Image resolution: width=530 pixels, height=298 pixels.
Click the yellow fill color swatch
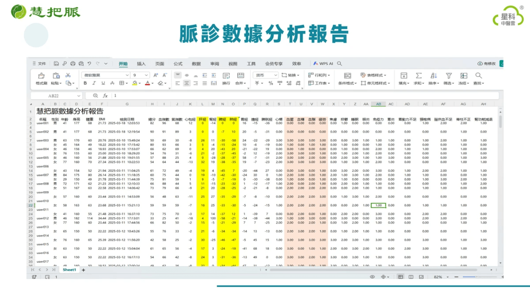135,83
